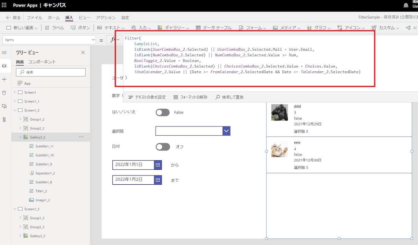This screenshot has height=245, width=418.
Task: Switch to the コンポーネント tab
Action: (42, 62)
